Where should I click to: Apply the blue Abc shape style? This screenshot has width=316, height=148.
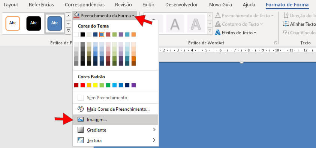click(x=55, y=23)
